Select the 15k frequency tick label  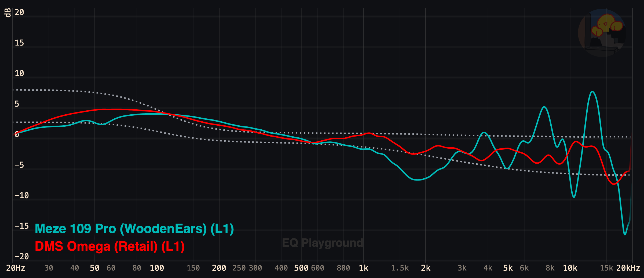(606, 268)
